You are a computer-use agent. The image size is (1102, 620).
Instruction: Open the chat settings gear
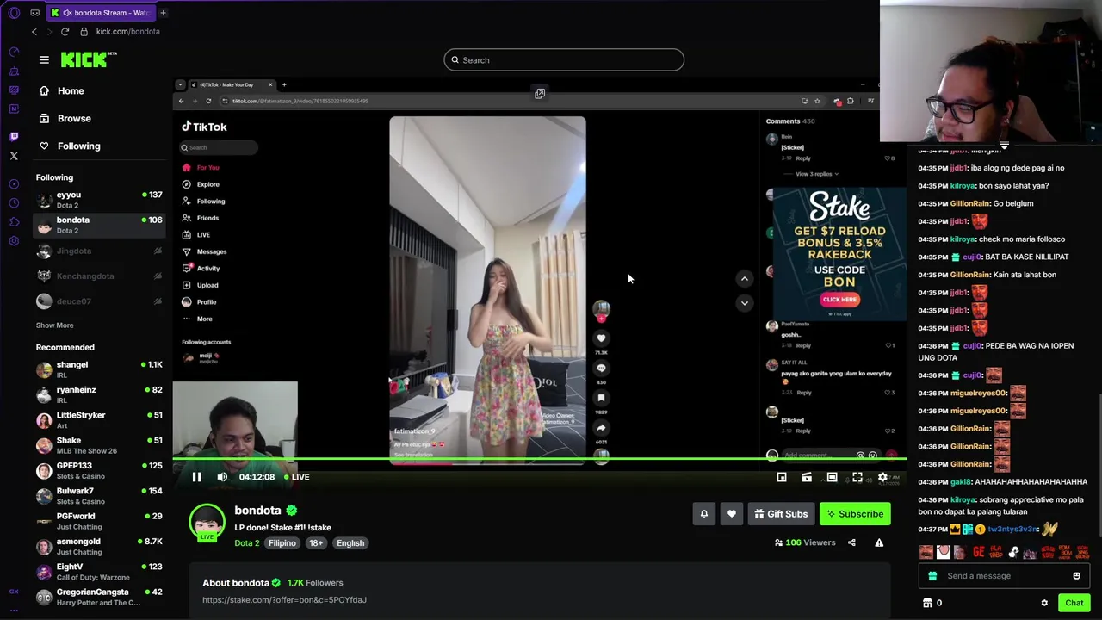click(x=1044, y=603)
